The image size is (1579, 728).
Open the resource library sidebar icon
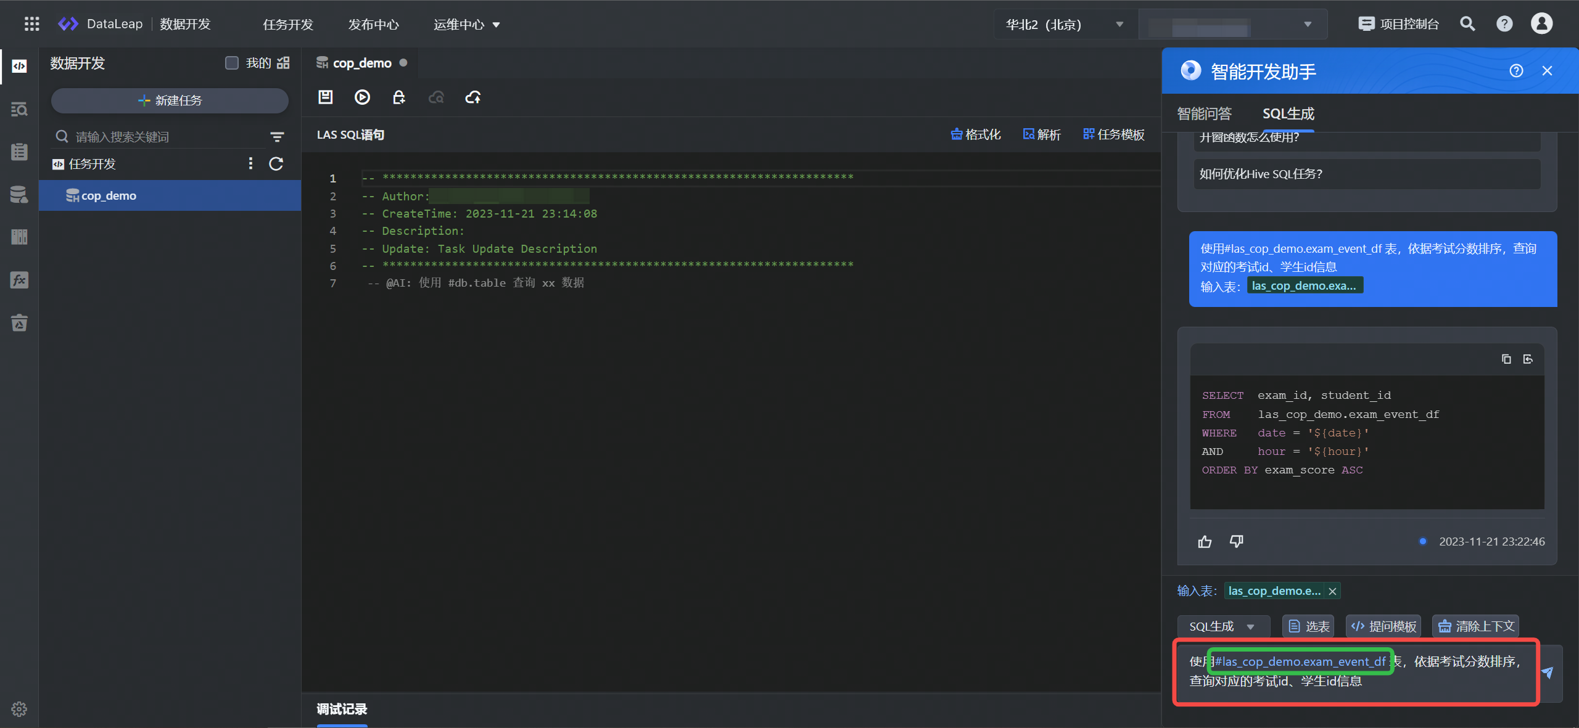point(19,237)
